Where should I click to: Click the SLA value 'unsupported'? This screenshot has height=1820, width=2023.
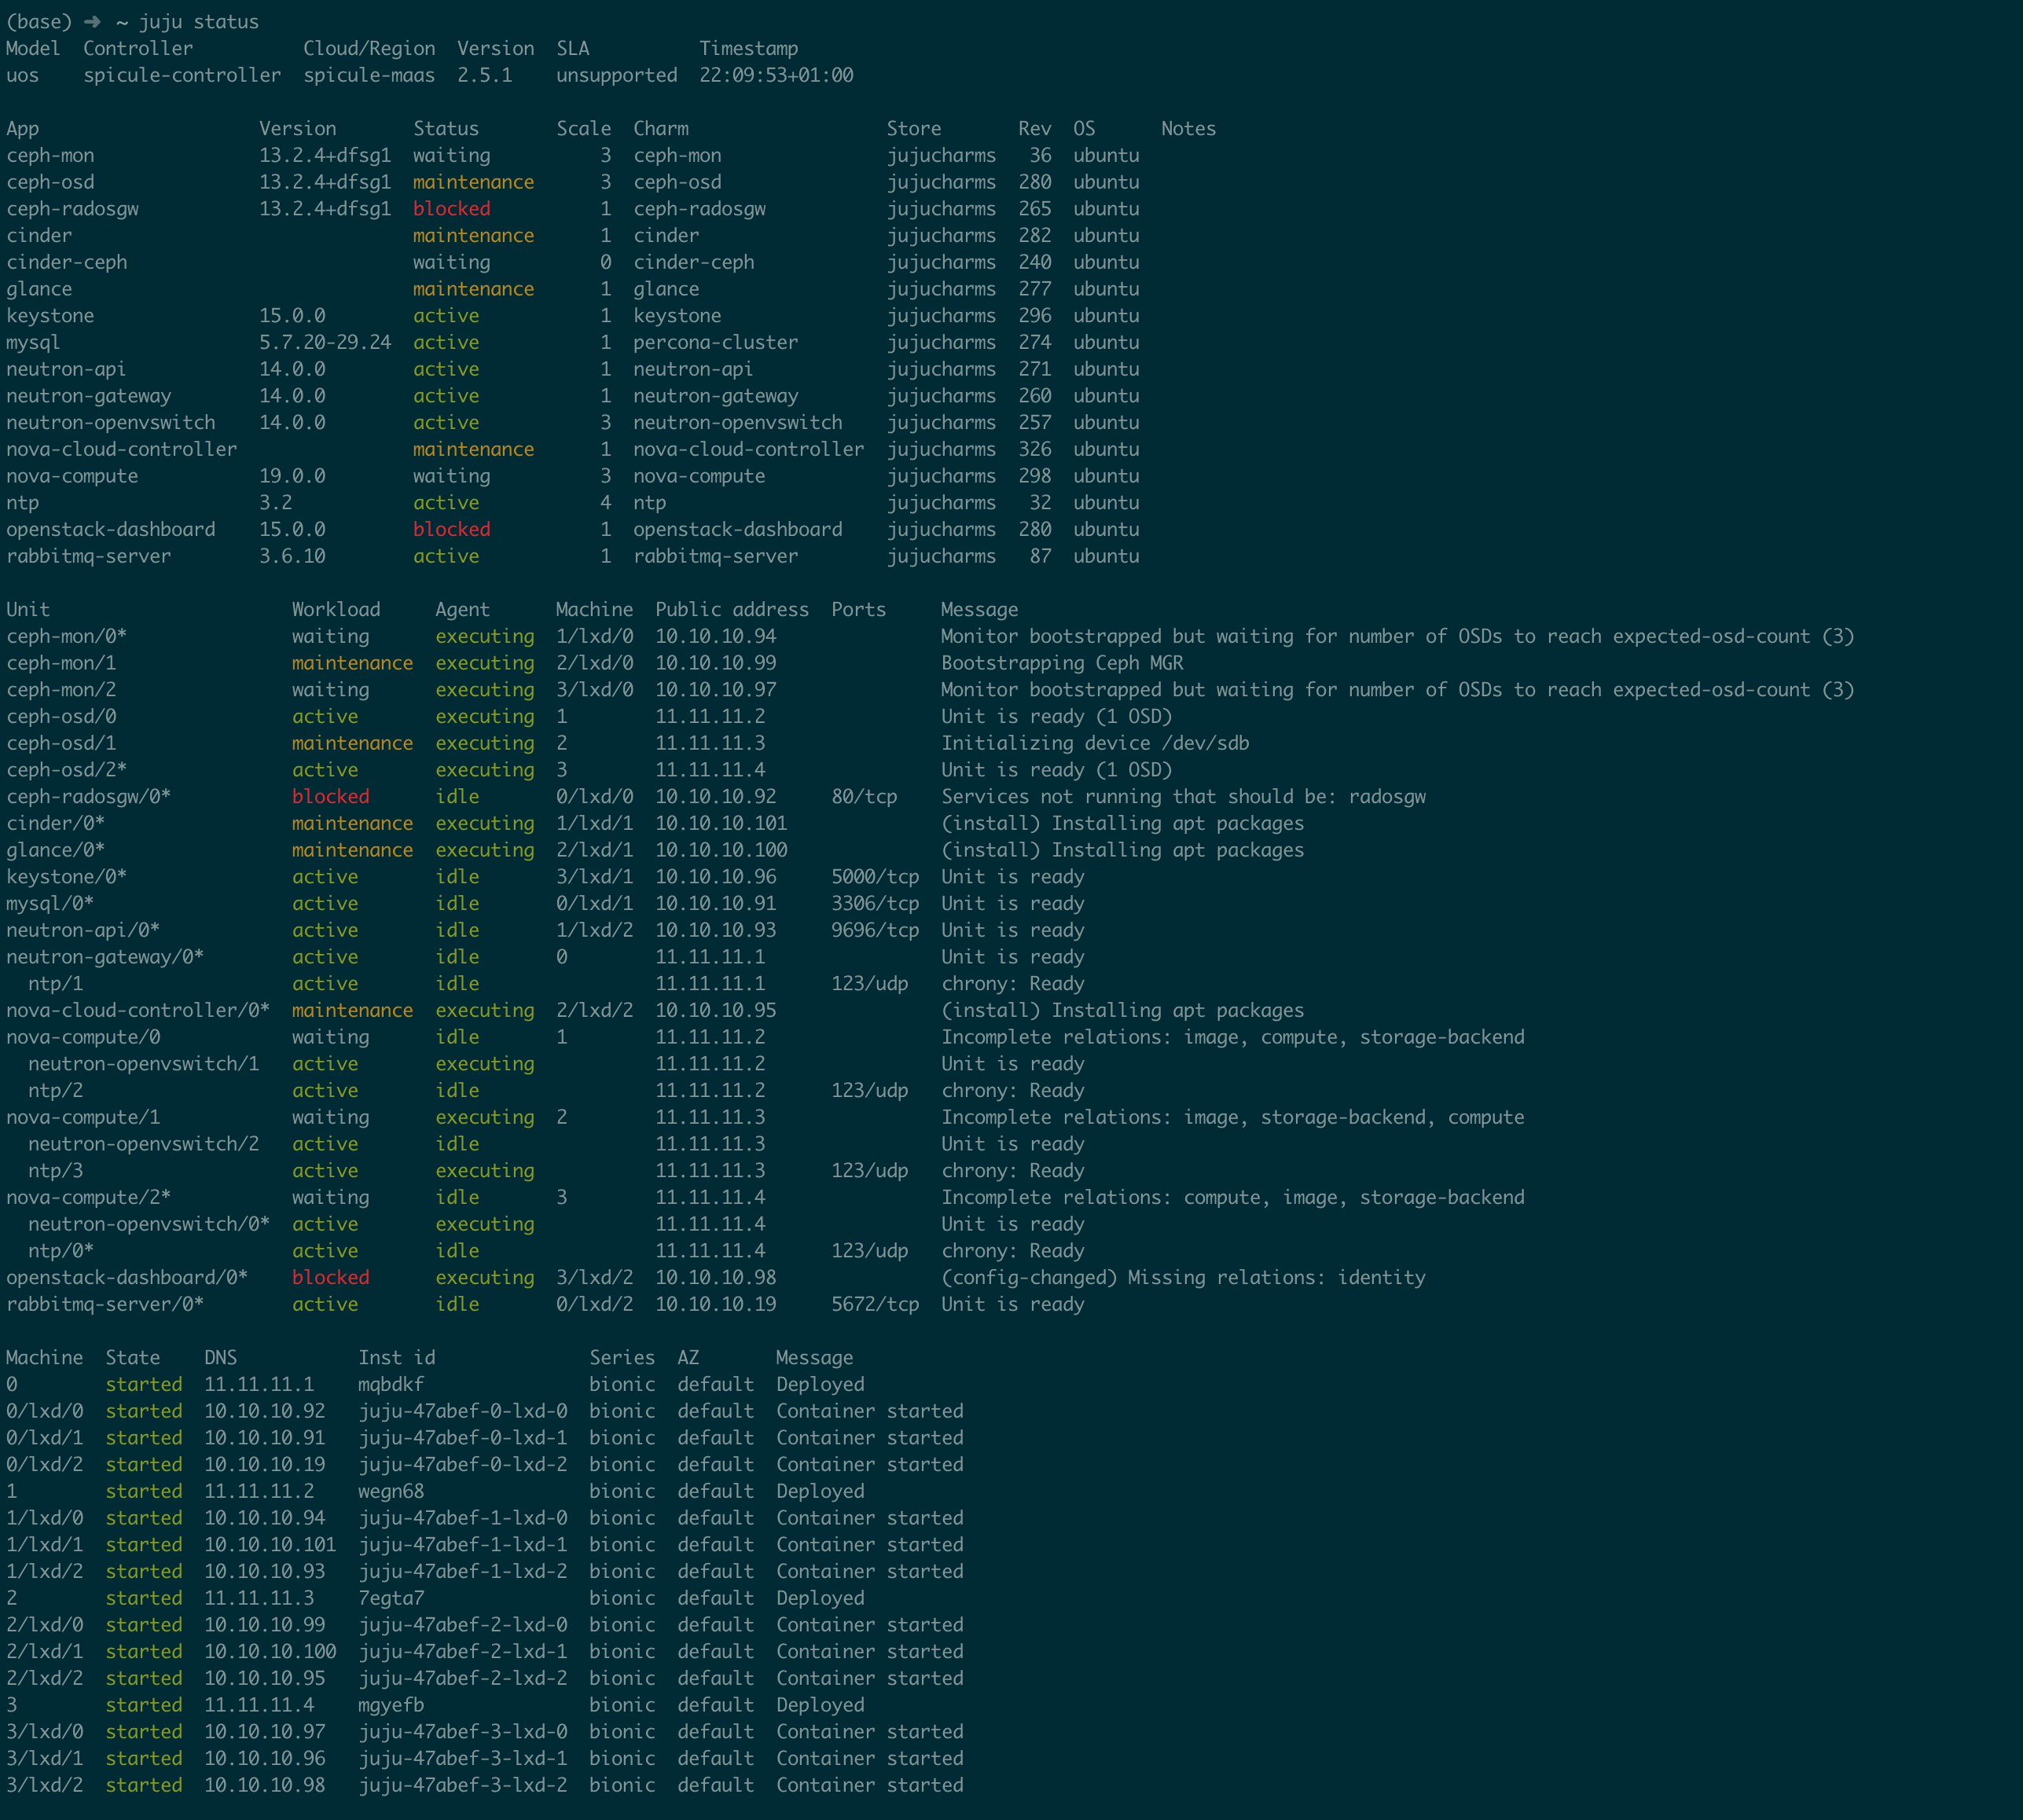tap(617, 75)
